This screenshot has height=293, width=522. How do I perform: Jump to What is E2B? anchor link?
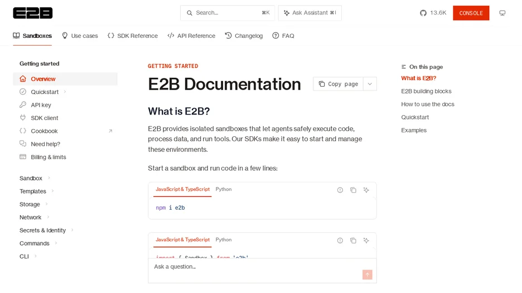418,78
